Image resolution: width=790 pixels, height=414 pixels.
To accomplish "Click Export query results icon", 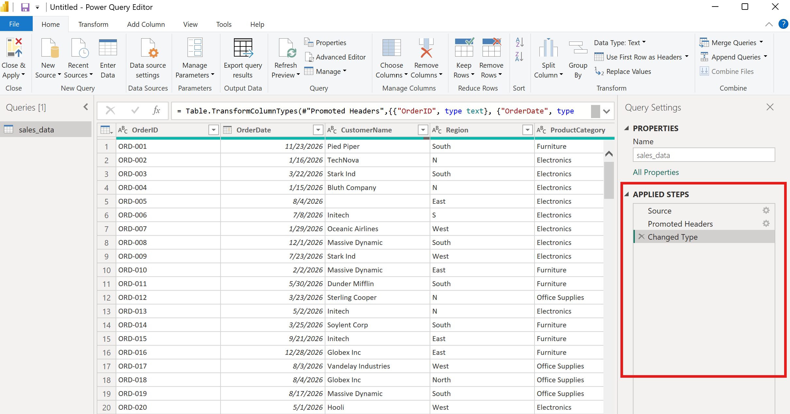I will 243,48.
